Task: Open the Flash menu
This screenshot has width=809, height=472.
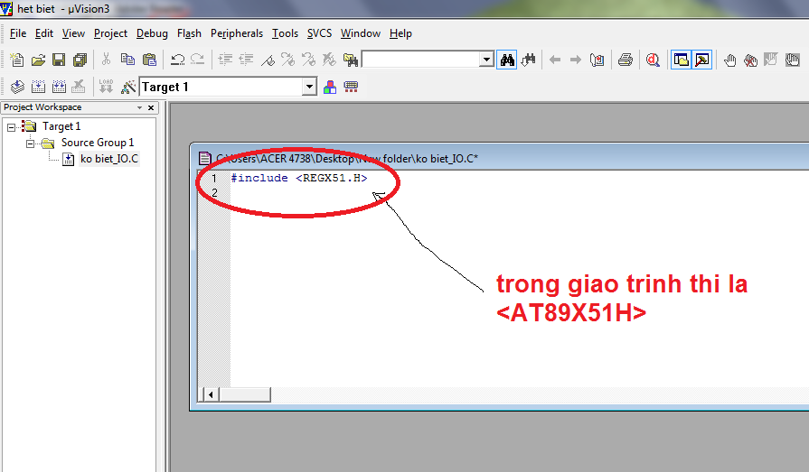Action: coord(189,33)
